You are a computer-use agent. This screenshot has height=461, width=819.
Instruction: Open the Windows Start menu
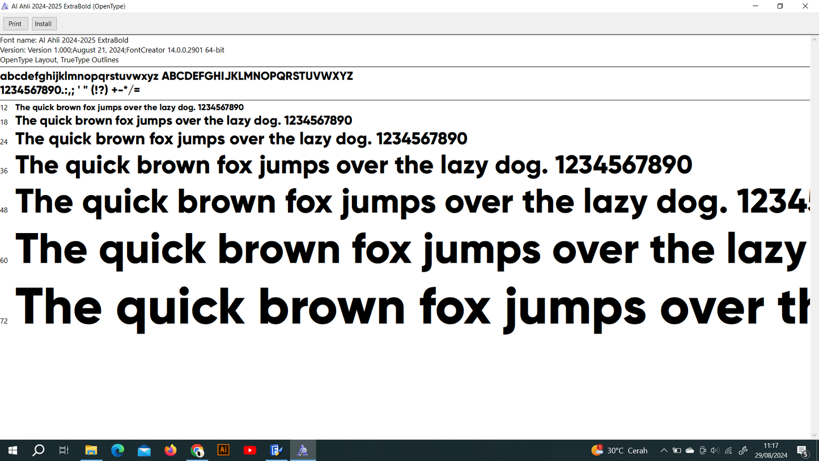(x=12, y=450)
